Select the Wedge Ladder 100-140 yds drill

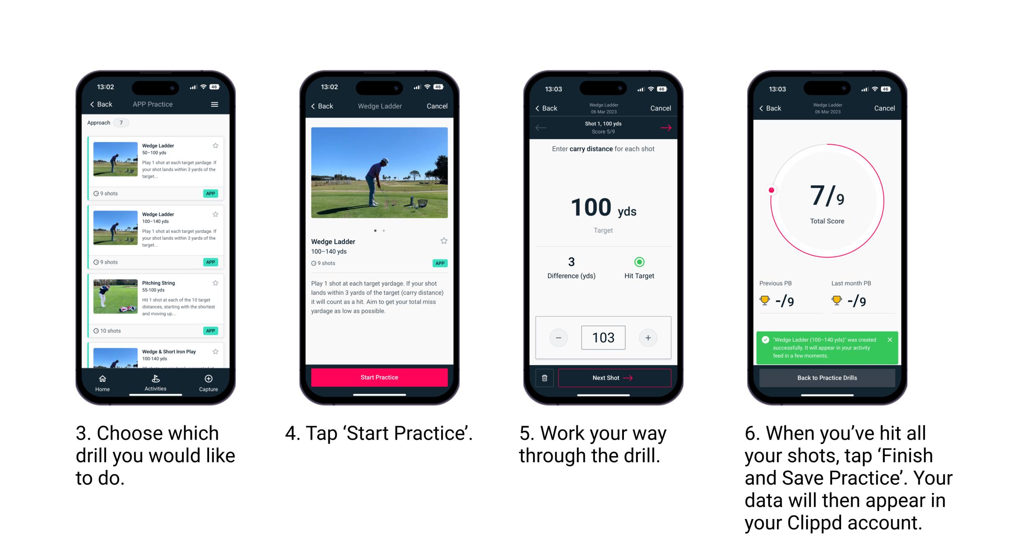coord(157,232)
